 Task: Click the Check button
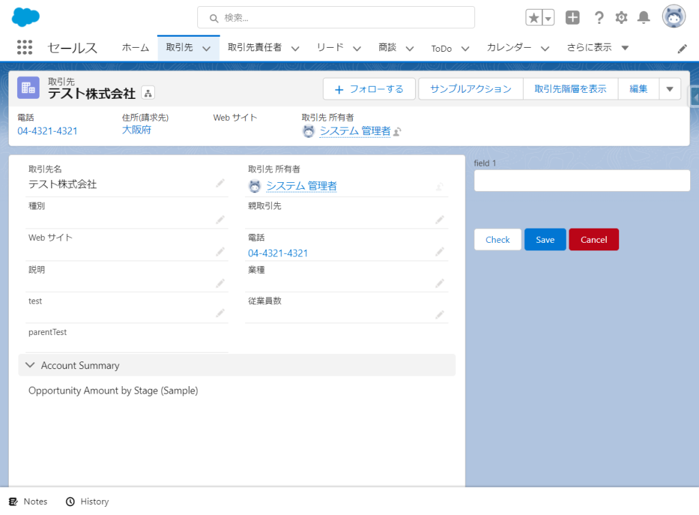click(x=498, y=239)
